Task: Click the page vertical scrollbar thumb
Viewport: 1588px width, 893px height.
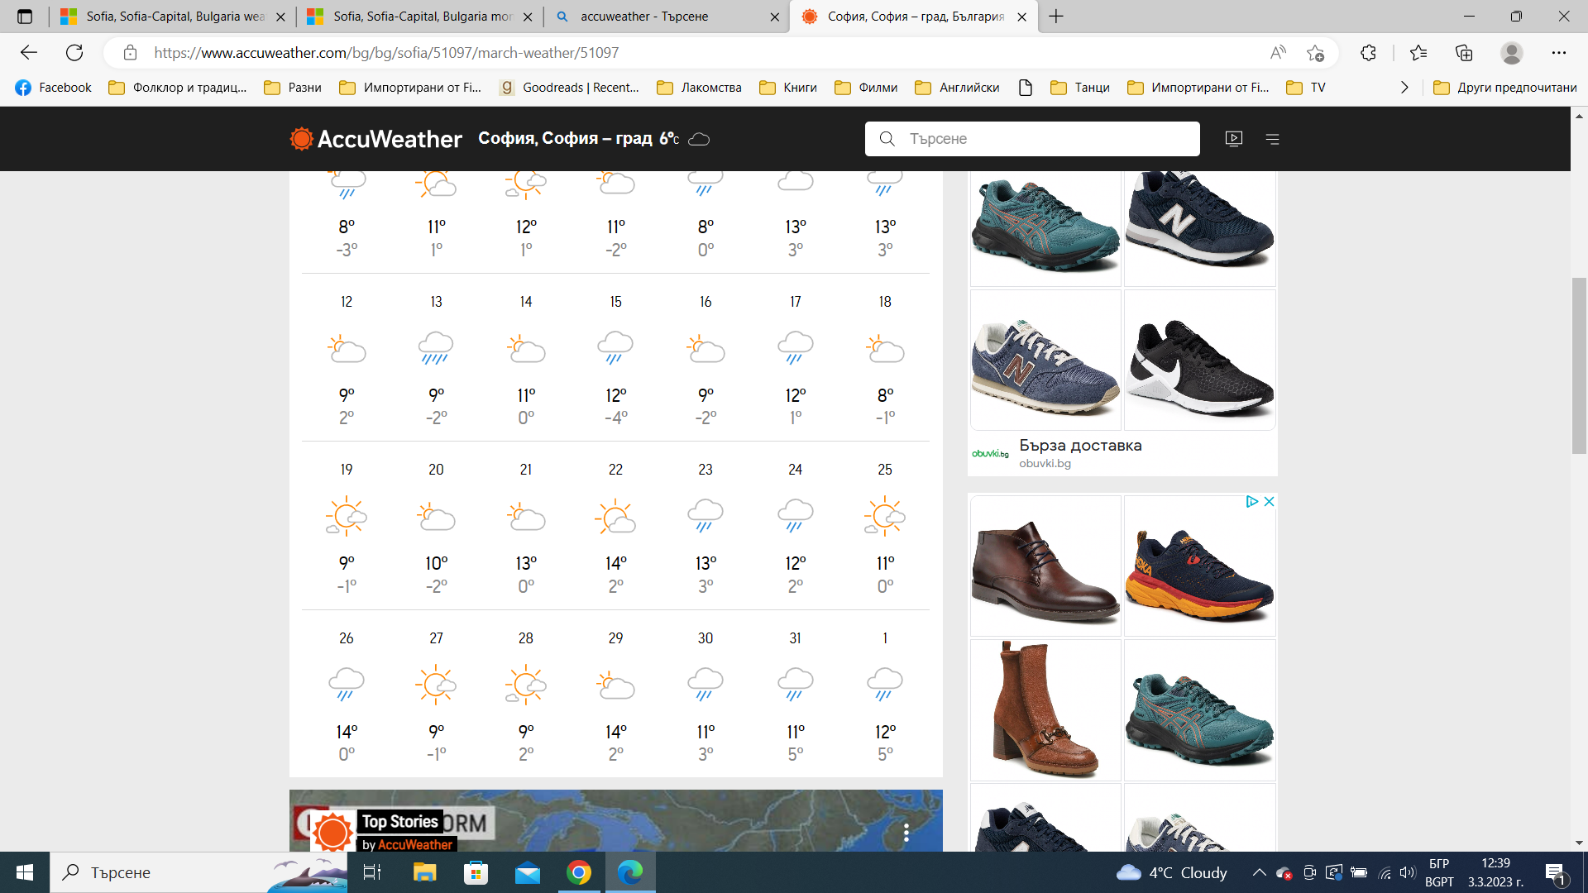Action: click(x=1579, y=364)
